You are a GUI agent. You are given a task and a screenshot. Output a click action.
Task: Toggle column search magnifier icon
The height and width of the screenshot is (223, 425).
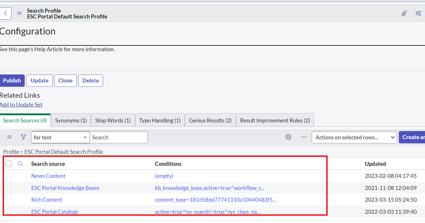coord(20,164)
